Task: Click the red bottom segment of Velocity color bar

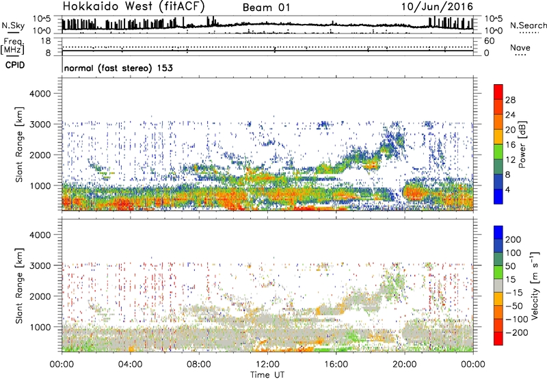Action: click(498, 339)
